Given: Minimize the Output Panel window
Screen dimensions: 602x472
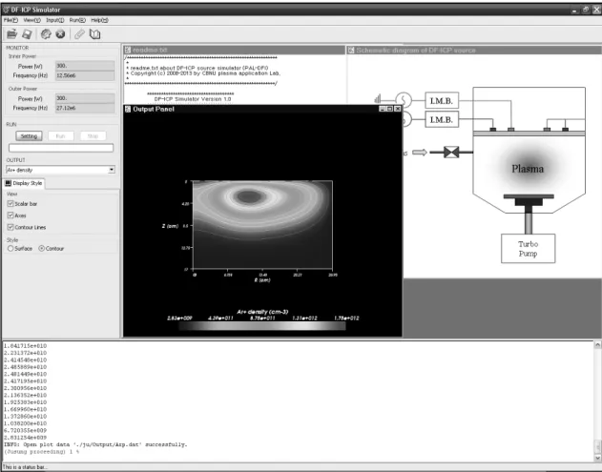Looking at the screenshot, I should pos(382,109).
